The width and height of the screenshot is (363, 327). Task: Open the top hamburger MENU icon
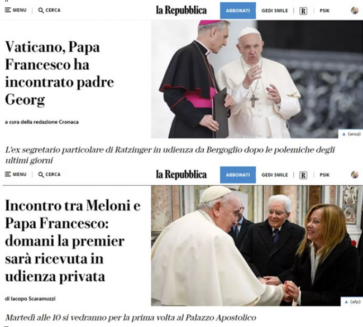[8, 10]
